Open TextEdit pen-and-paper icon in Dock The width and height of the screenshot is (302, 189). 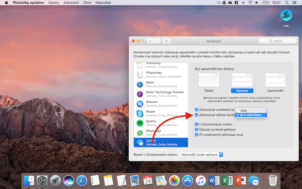[121, 181]
